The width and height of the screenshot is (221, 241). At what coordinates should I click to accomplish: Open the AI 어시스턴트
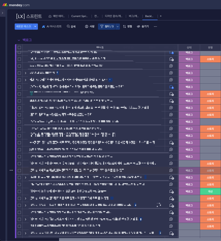click(52, 26)
